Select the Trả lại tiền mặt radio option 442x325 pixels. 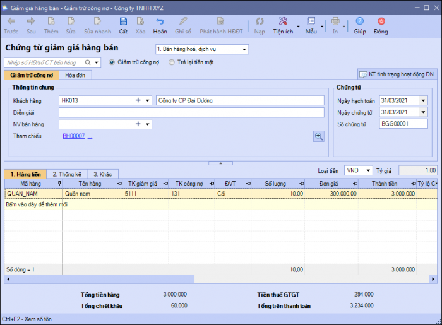click(172, 62)
